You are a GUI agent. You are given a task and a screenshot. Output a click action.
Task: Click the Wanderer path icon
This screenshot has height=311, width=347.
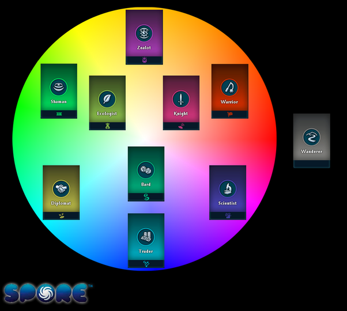311,137
